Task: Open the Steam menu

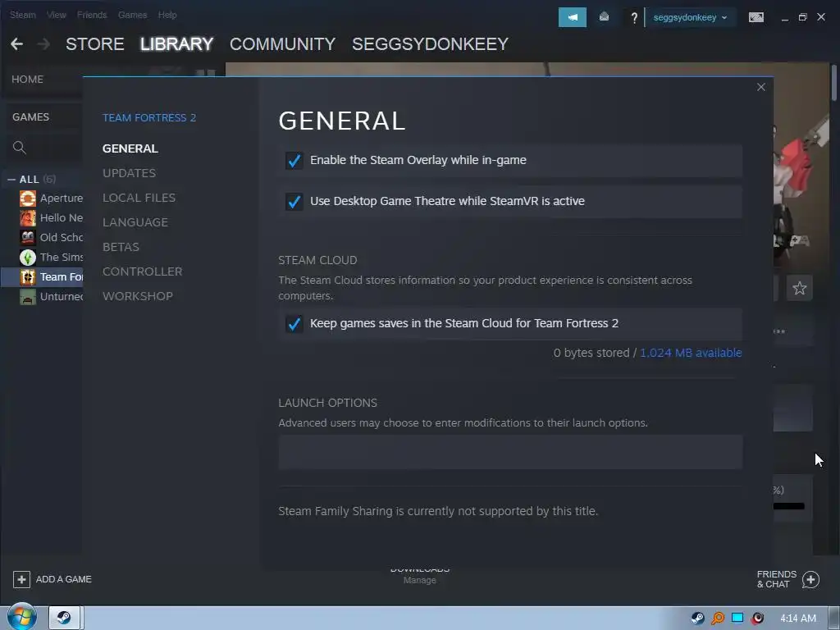Action: tap(23, 15)
